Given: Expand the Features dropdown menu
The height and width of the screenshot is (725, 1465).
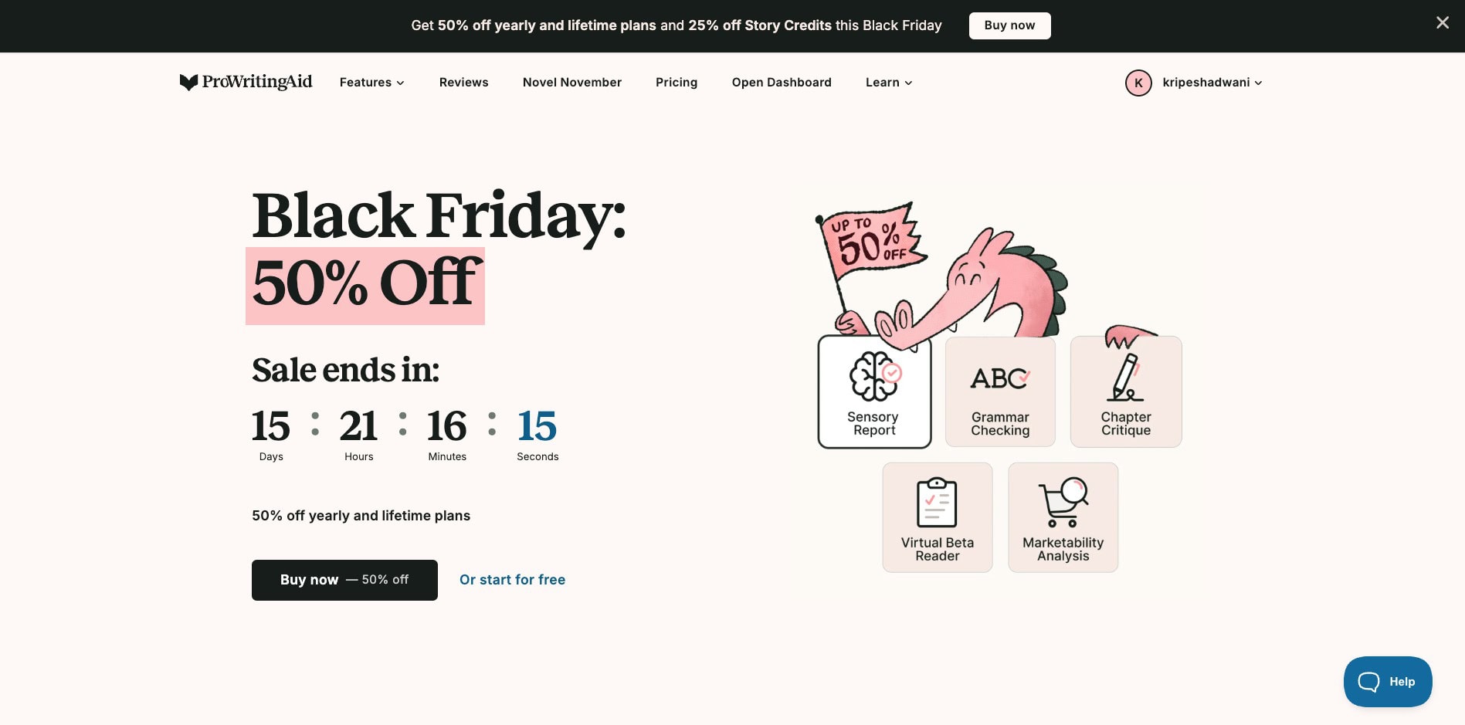Looking at the screenshot, I should (371, 83).
